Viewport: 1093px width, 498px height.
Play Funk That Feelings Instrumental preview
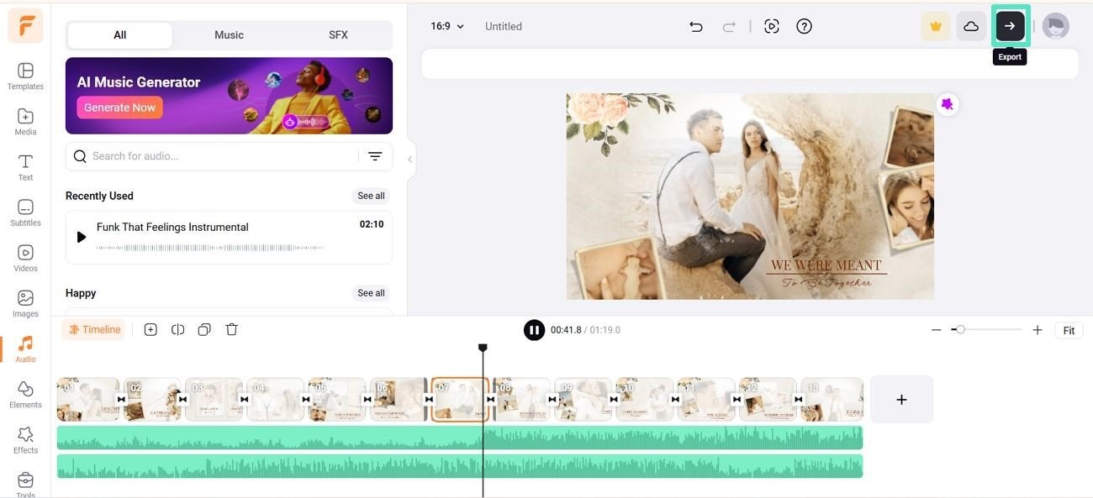click(x=82, y=237)
